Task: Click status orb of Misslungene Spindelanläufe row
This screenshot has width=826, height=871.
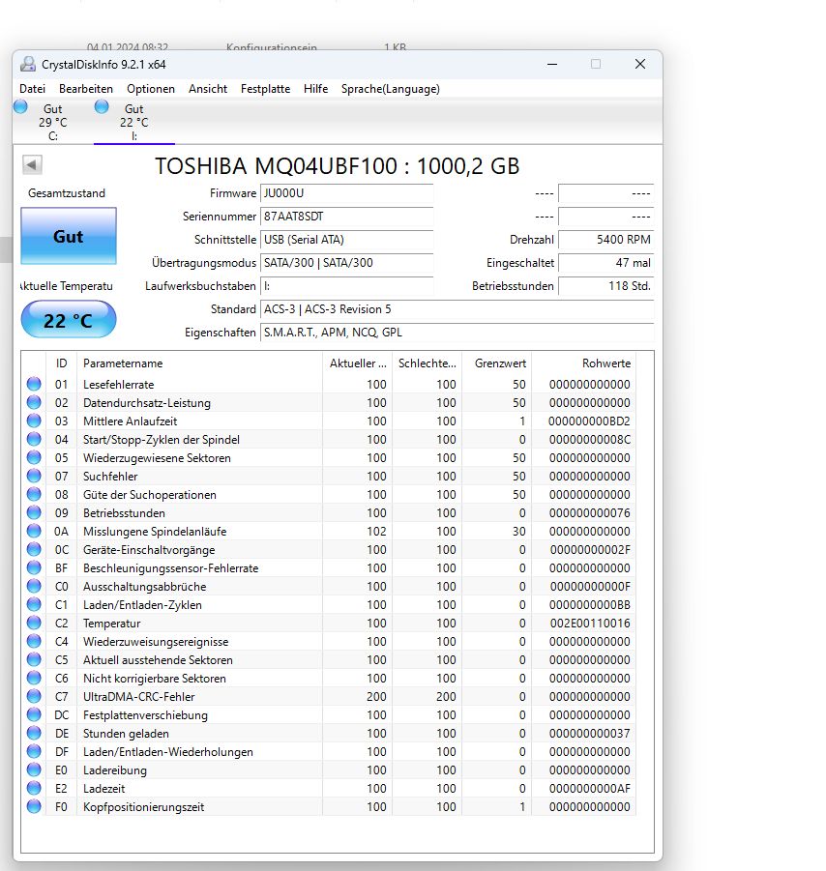Action: [34, 531]
